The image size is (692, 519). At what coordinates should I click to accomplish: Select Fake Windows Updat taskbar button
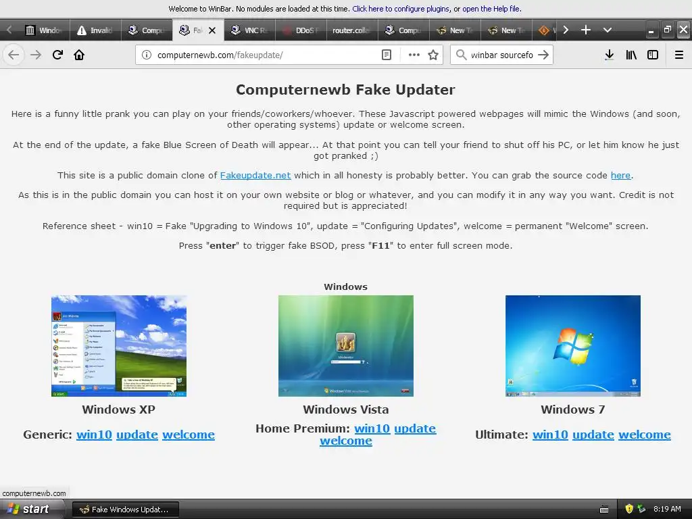(x=125, y=510)
